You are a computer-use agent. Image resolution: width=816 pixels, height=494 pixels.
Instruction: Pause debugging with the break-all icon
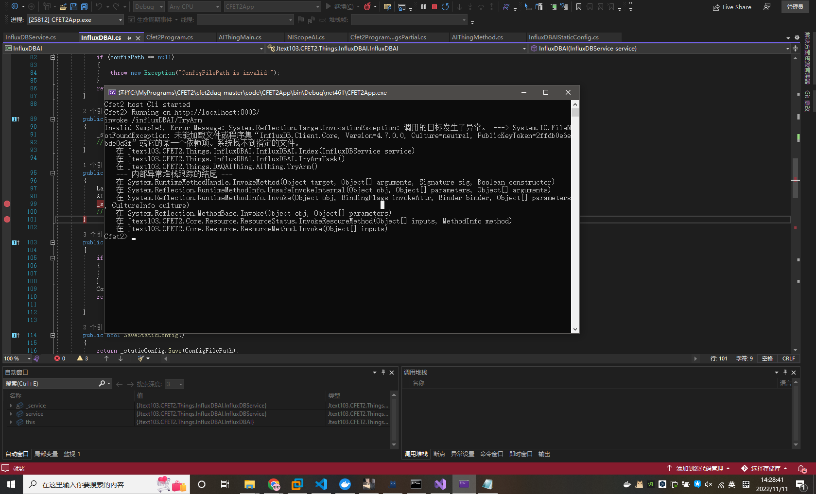(424, 7)
